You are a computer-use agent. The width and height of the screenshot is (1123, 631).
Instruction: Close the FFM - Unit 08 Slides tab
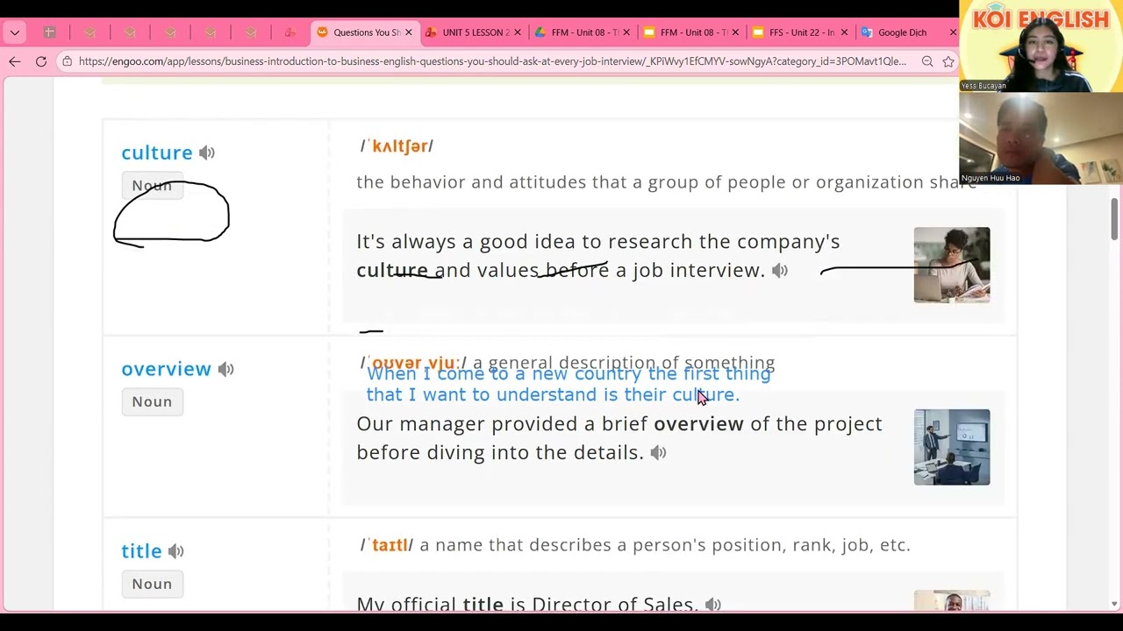(x=735, y=32)
